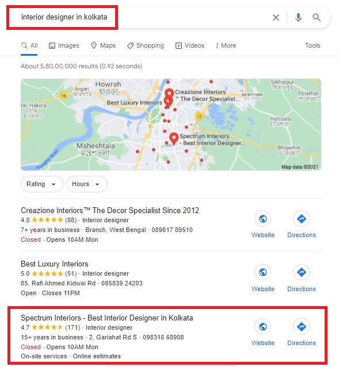The width and height of the screenshot is (339, 367).
Task: Switch to the Shopping tab
Action: pos(146,45)
